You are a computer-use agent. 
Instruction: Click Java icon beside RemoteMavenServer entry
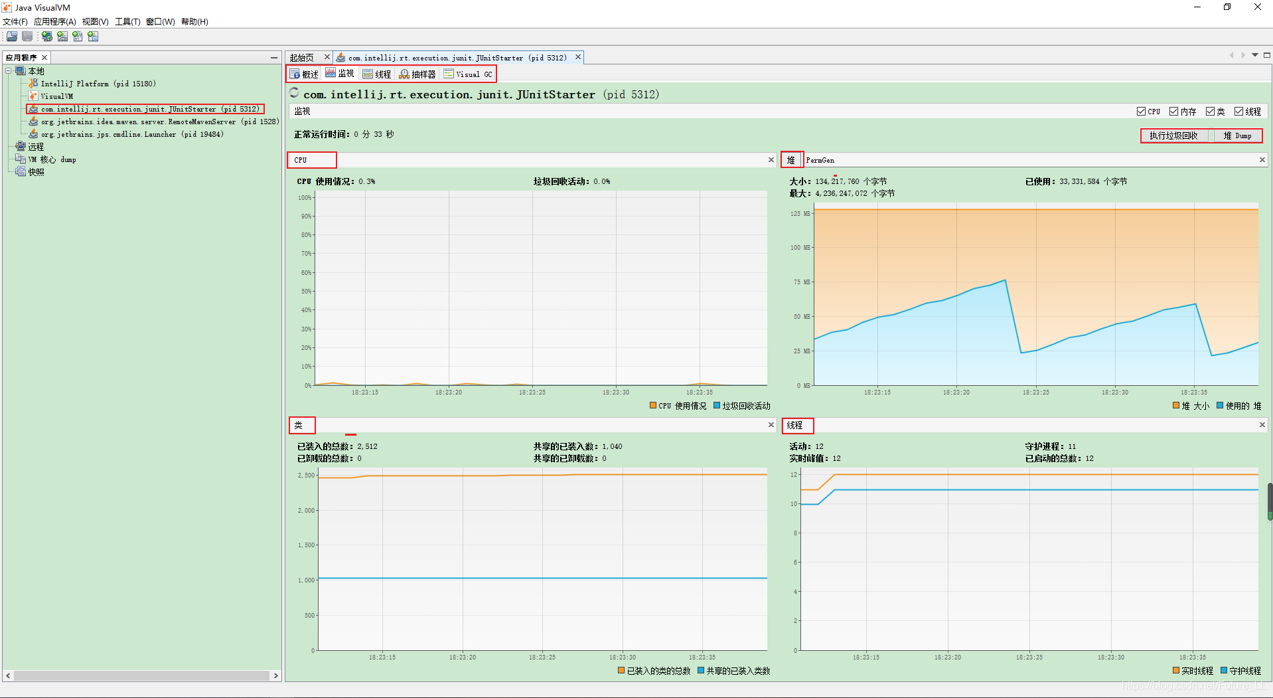[33, 122]
